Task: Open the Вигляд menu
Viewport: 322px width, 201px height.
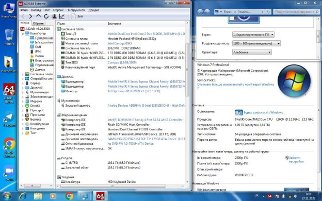Action: (36, 10)
